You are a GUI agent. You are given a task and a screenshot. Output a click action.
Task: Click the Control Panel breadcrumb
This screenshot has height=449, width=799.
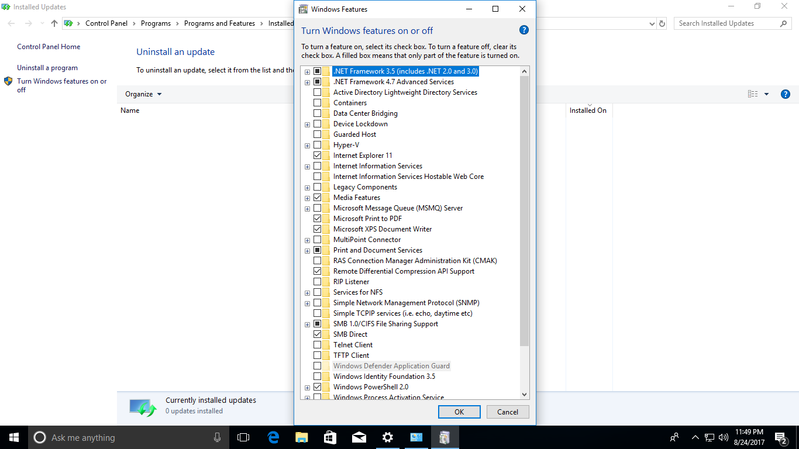(x=106, y=23)
